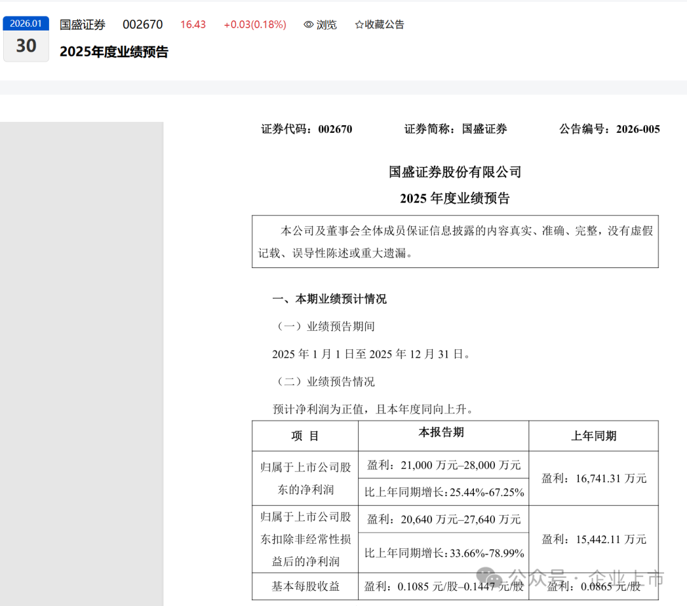
Task: Click the day number 30 badge
Action: click(26, 46)
